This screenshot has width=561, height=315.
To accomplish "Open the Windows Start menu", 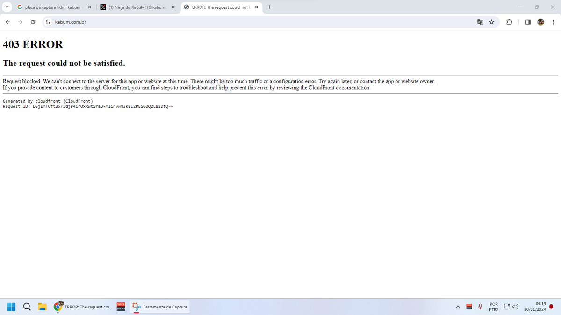I will 12,307.
